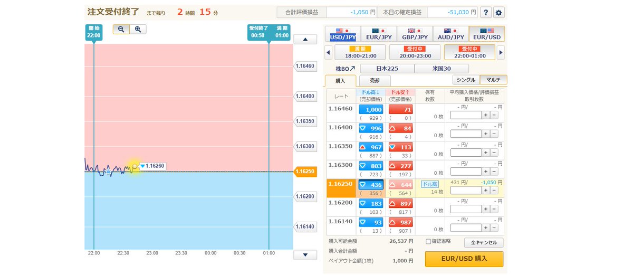
Task: Click the 全キャンセル button
Action: pyautogui.click(x=484, y=243)
